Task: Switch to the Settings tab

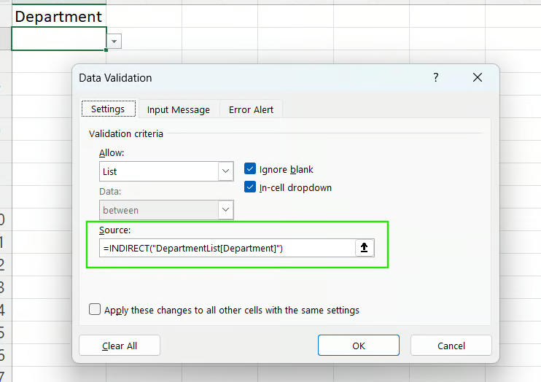Action: click(x=108, y=109)
